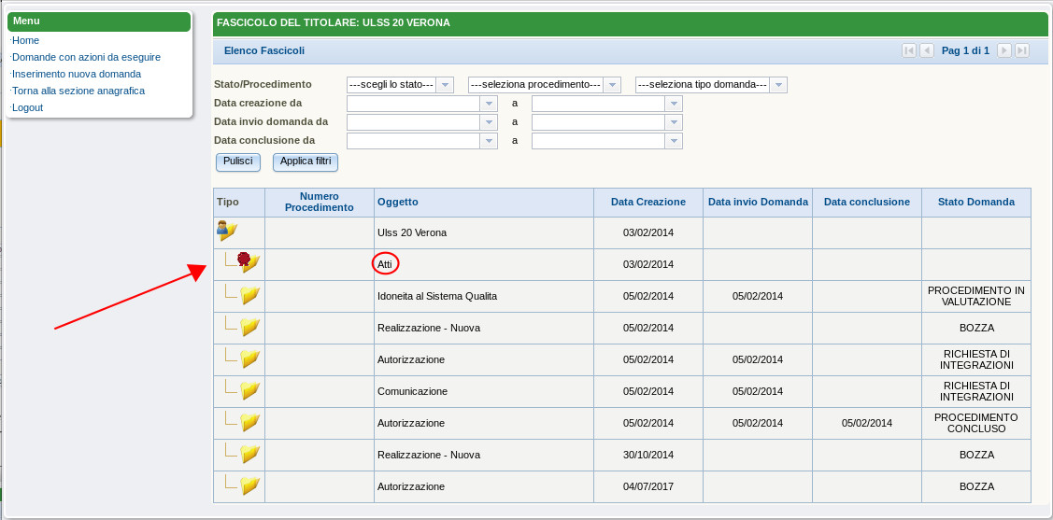This screenshot has width=1053, height=520.
Task: Select Home in the Menu panel
Action: pyautogui.click(x=26, y=40)
